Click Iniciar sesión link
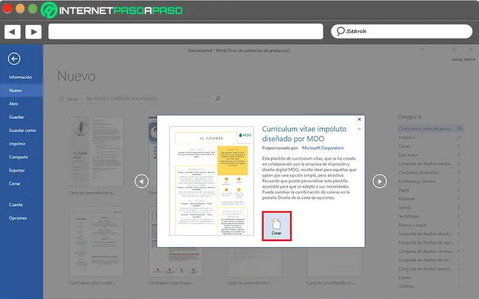The image size is (479, 299). point(463,59)
